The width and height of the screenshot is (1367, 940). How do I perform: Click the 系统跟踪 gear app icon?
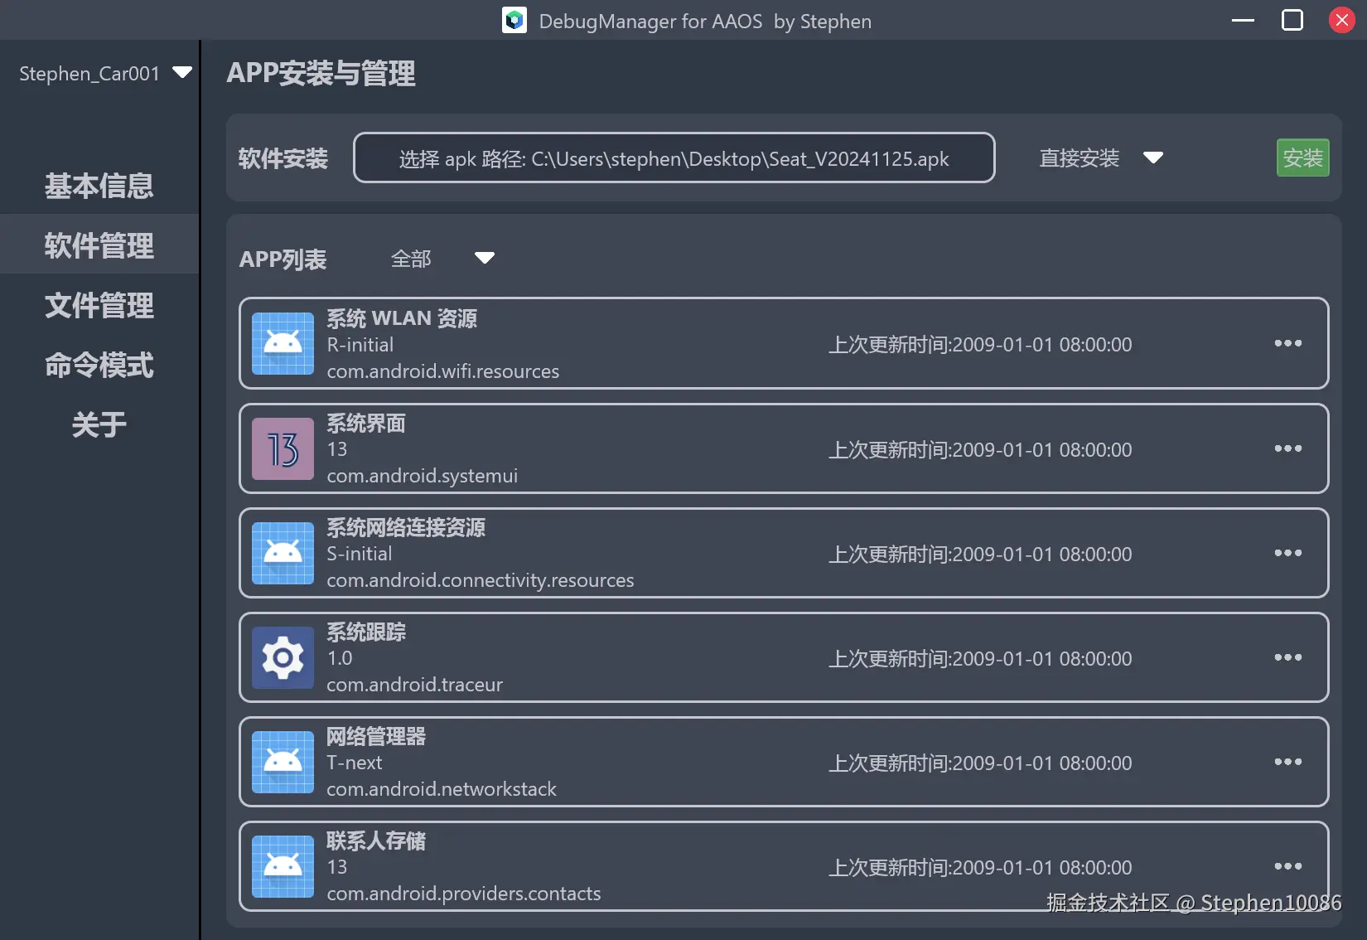tap(283, 657)
